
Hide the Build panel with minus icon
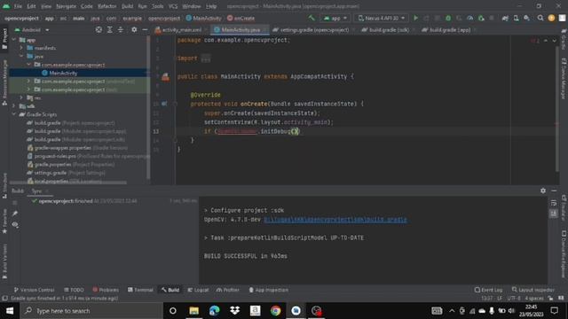(x=554, y=191)
